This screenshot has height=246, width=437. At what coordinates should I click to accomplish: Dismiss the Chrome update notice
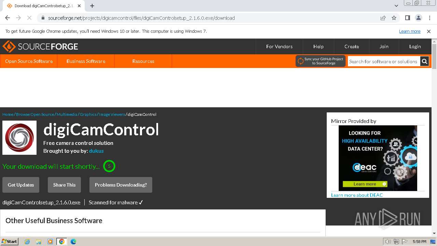tap(429, 31)
